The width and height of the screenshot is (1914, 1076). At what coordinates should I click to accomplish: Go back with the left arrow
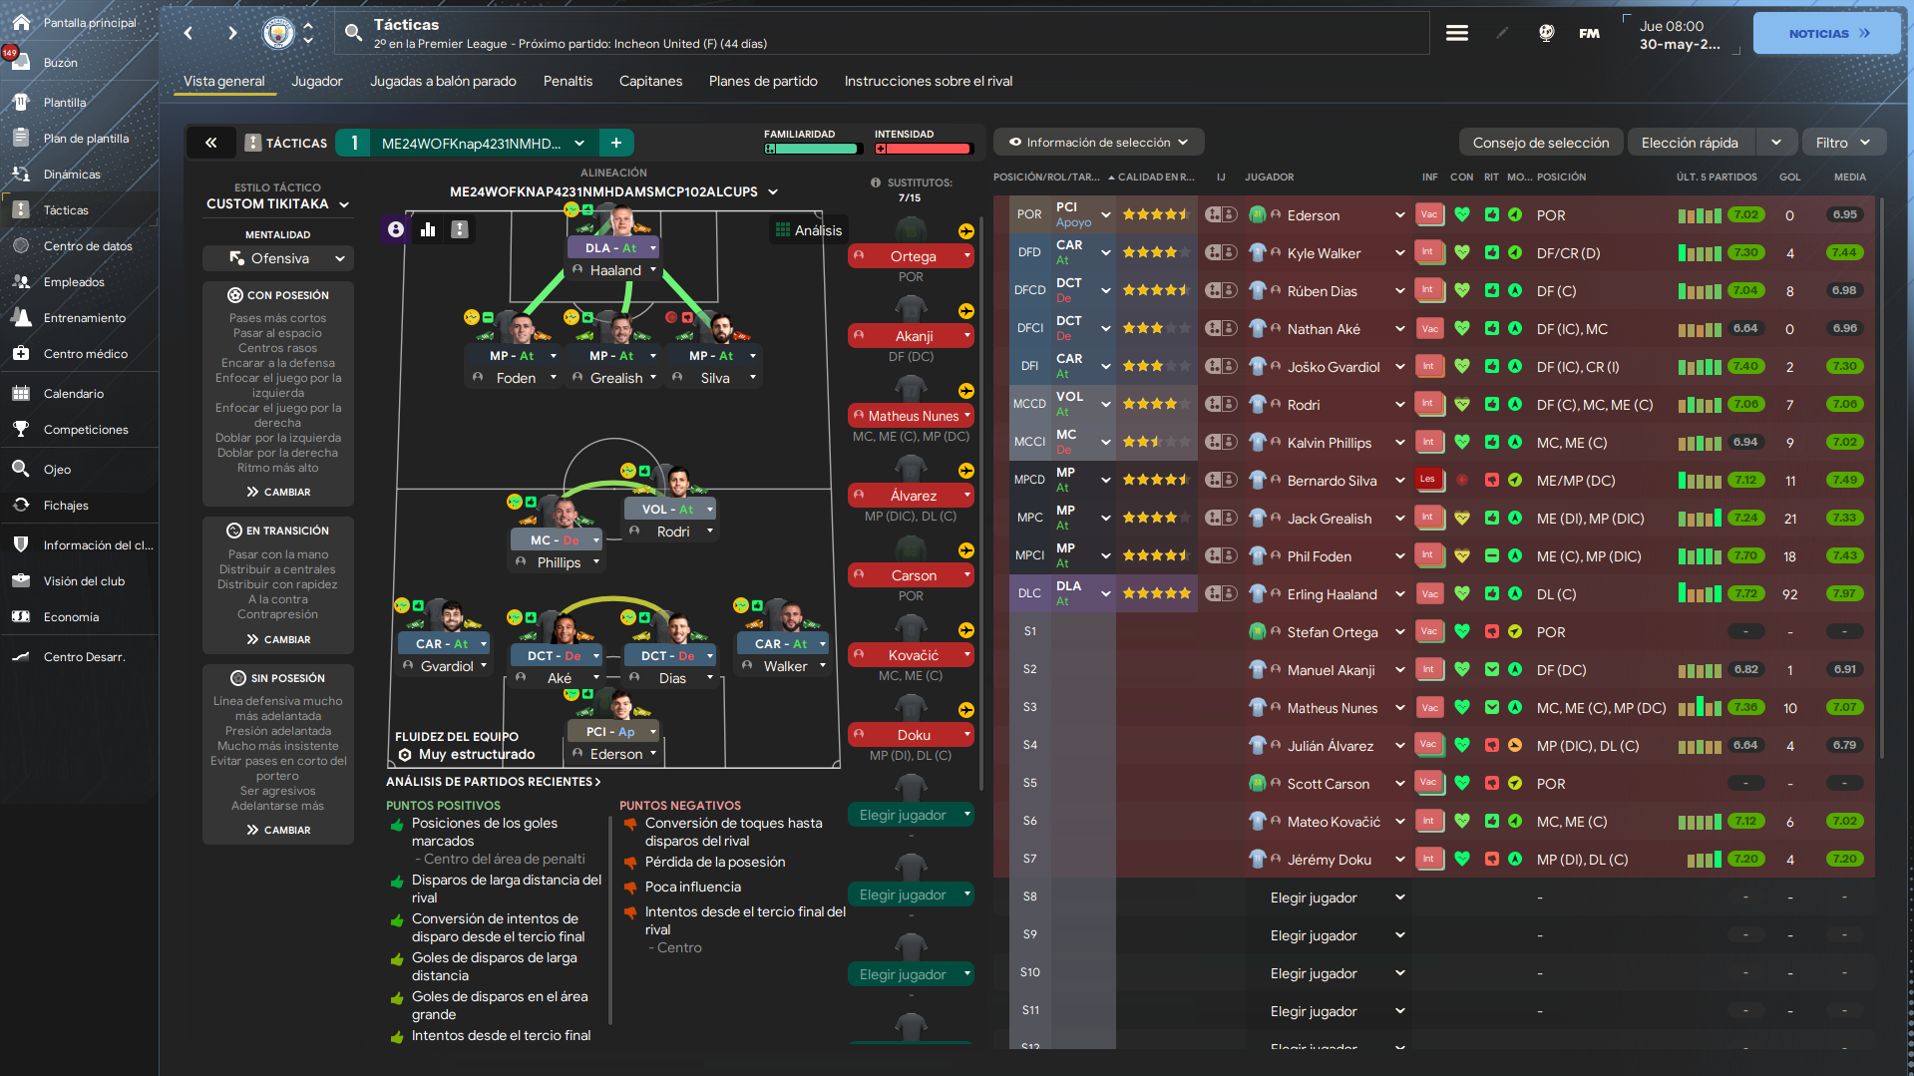click(188, 33)
